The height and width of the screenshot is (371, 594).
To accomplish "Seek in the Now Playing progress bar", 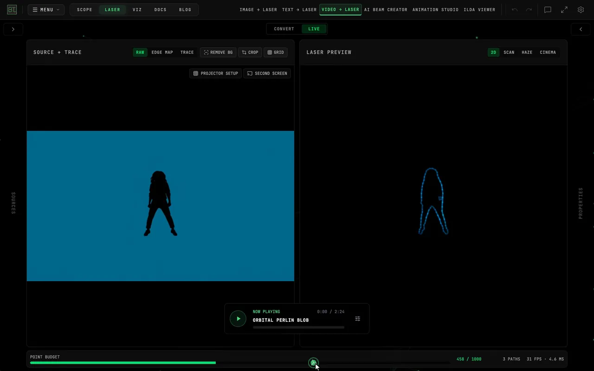I will point(298,327).
